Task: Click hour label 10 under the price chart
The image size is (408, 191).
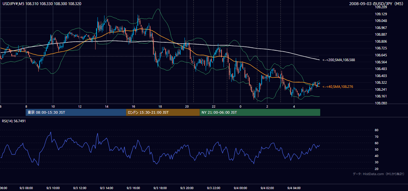Action: click(53, 106)
